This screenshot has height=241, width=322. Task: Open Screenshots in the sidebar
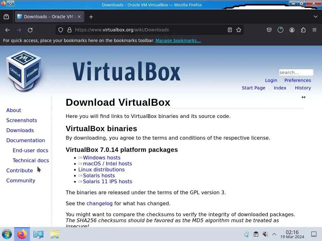click(x=22, y=120)
